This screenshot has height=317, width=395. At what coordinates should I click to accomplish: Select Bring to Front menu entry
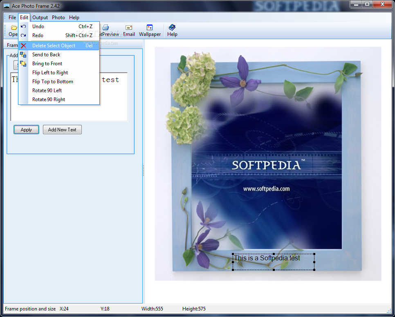click(59, 64)
